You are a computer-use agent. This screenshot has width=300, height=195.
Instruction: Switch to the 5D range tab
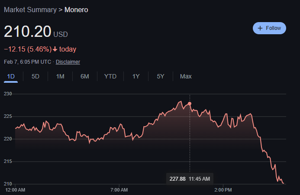coord(35,76)
